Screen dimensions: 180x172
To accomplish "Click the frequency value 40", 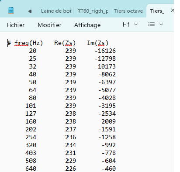I will tap(32, 74).
